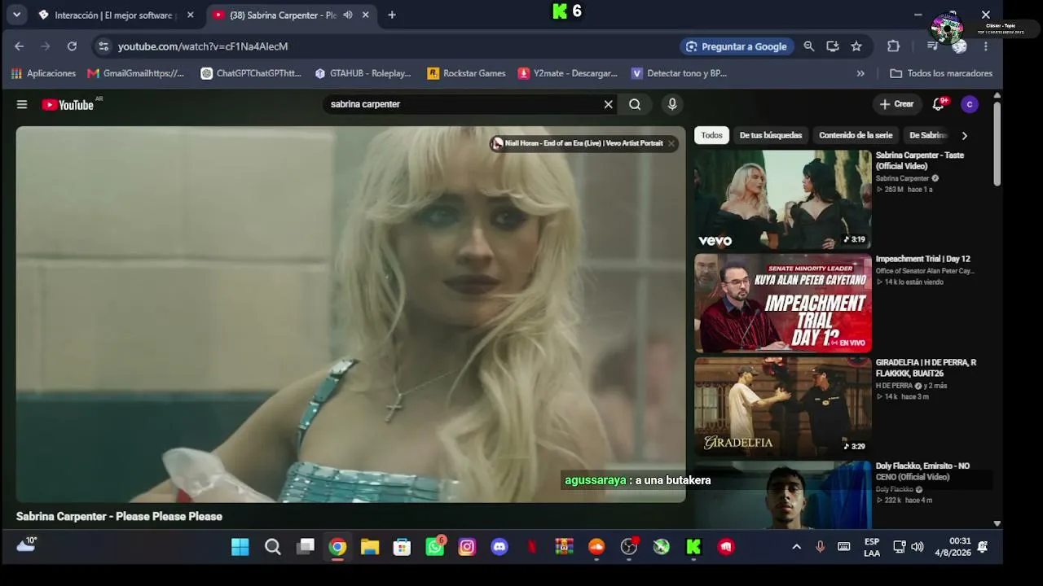Open the Gmail bookmark
The image size is (1043, 586).
pyautogui.click(x=136, y=73)
